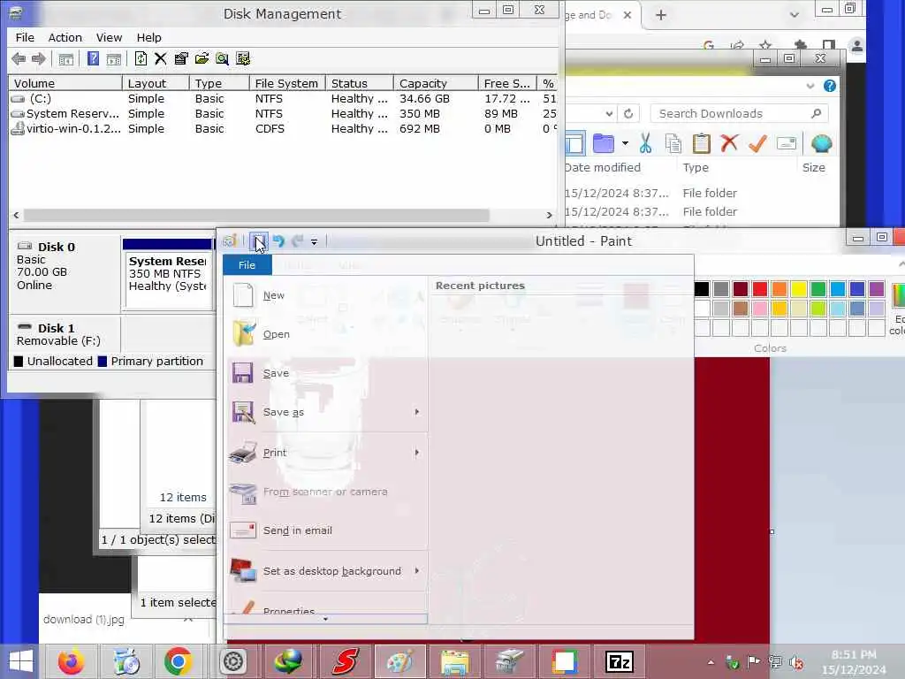The image size is (905, 679).
Task: Choose New in the Paint File menu
Action: pos(326,295)
